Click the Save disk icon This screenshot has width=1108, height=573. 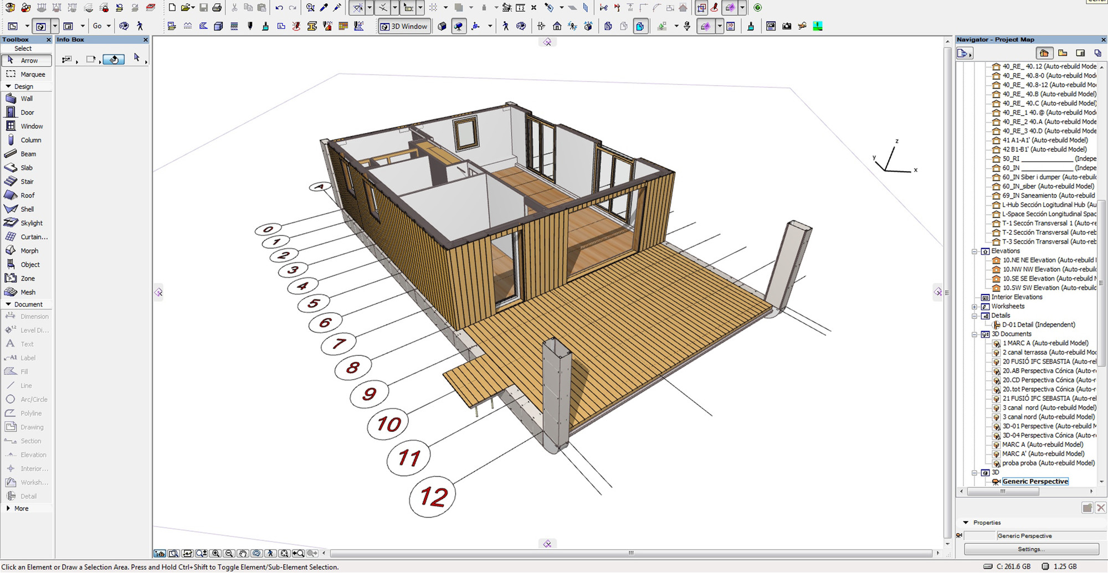point(203,8)
